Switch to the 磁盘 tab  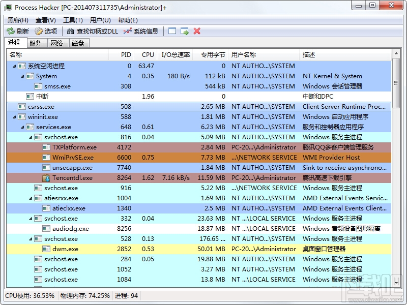pyautogui.click(x=79, y=43)
